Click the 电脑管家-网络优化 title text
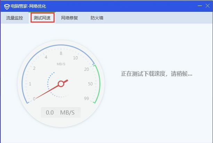Image resolution: width=213 pixels, height=143 pixels. (28, 6)
